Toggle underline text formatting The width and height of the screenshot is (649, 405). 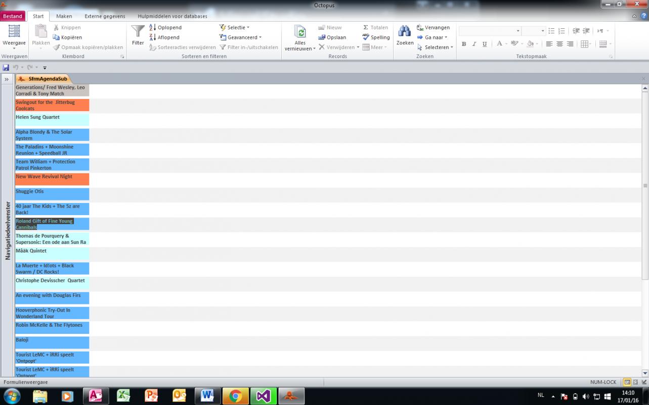tap(485, 44)
